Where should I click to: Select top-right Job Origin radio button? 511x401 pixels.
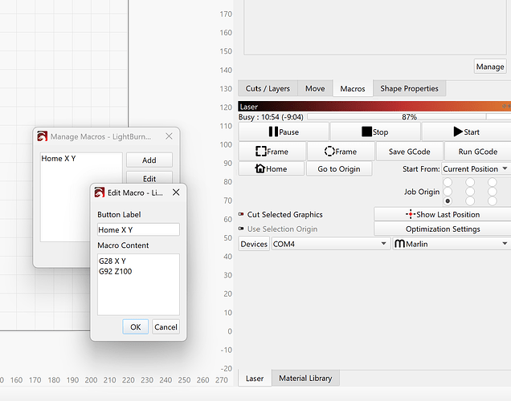click(493, 182)
